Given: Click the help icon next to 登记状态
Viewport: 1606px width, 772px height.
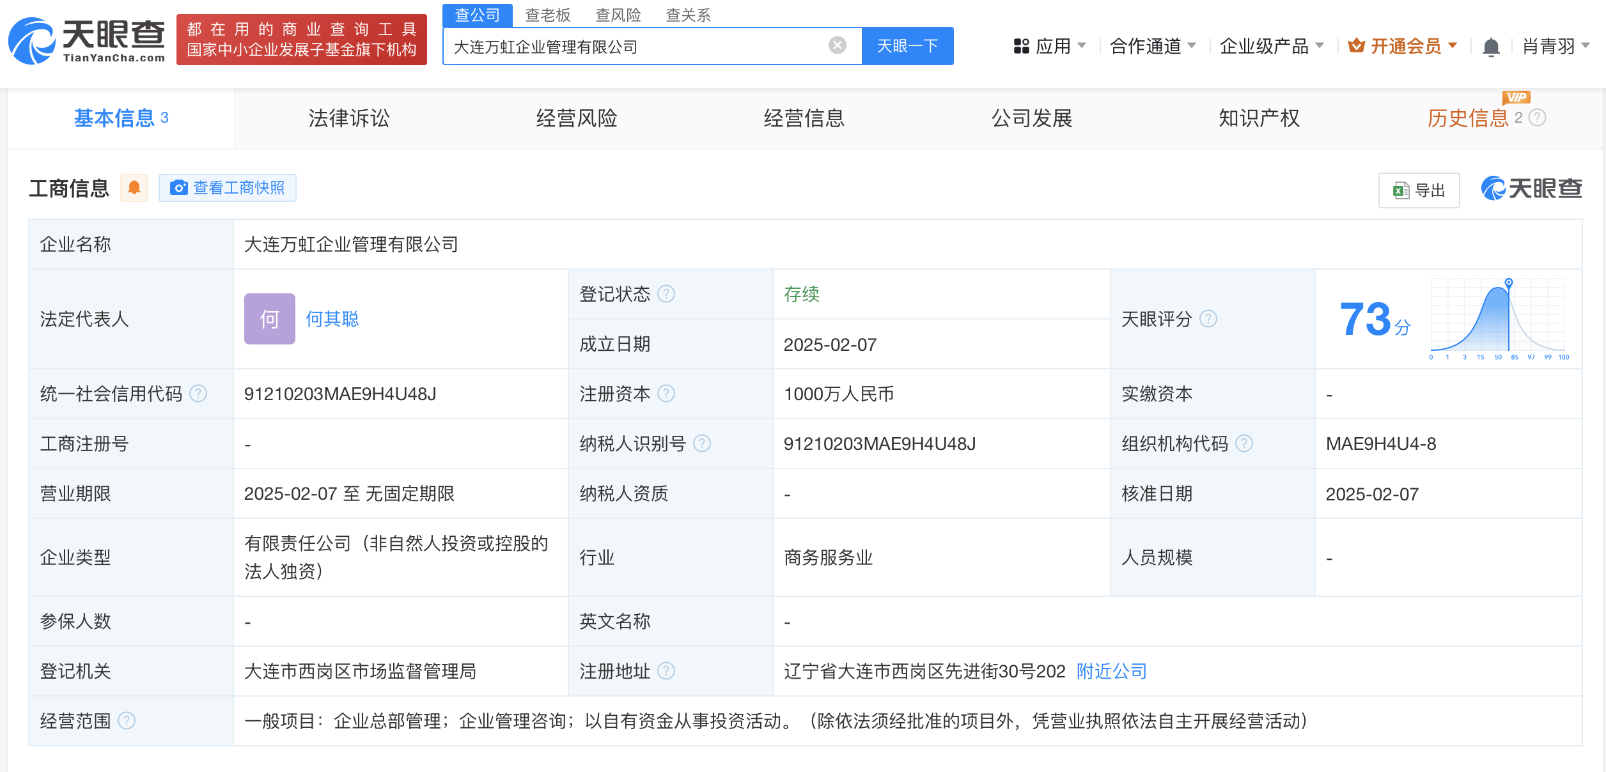Looking at the screenshot, I should (666, 294).
